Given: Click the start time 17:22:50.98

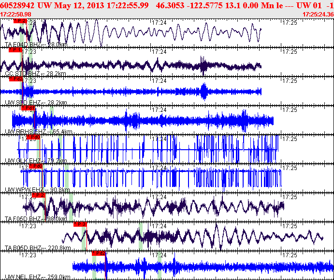Looking at the screenshot, I should click(x=15, y=15).
